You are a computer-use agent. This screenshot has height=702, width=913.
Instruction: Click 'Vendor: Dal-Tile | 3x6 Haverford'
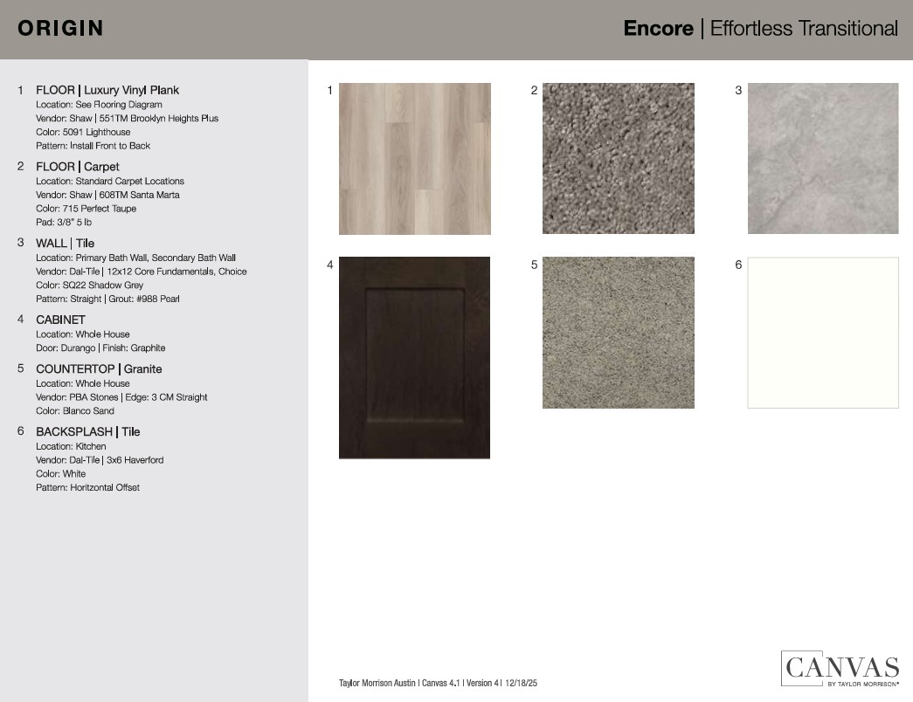[x=100, y=460]
